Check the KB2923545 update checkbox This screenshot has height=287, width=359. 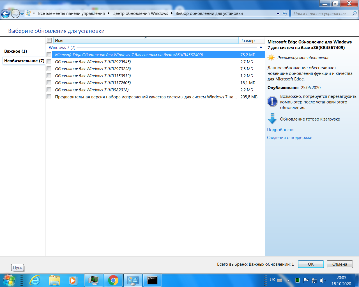tap(49, 62)
